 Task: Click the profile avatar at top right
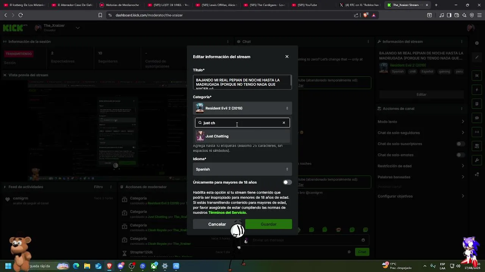471,28
